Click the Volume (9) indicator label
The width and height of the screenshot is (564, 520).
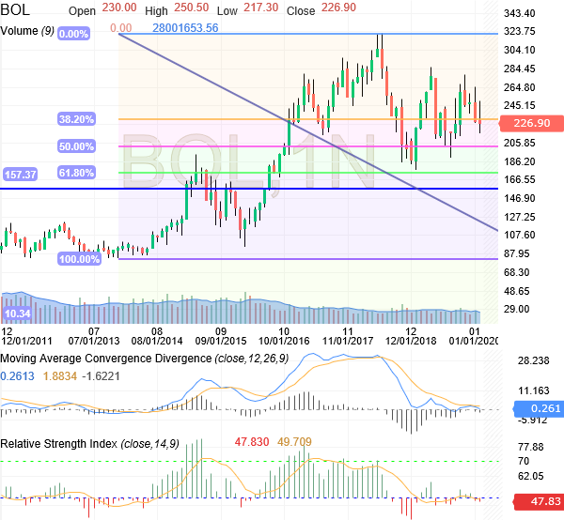[27, 31]
